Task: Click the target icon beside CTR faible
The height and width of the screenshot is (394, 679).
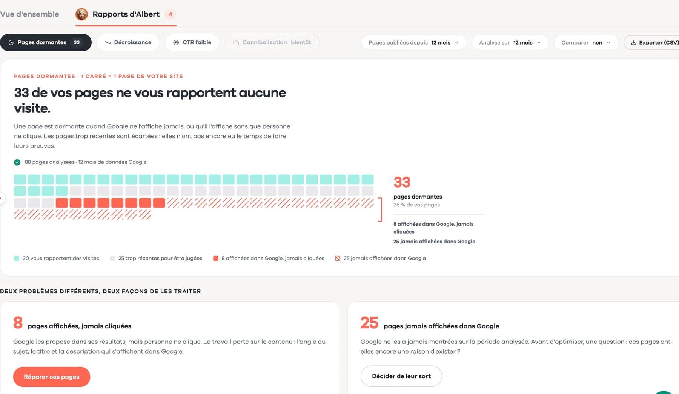Action: point(176,43)
